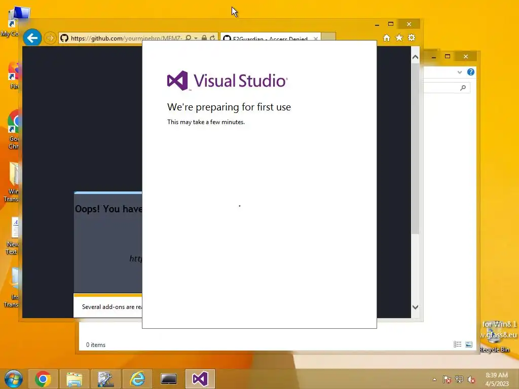Click the '0 items' status text

[x=96, y=344]
